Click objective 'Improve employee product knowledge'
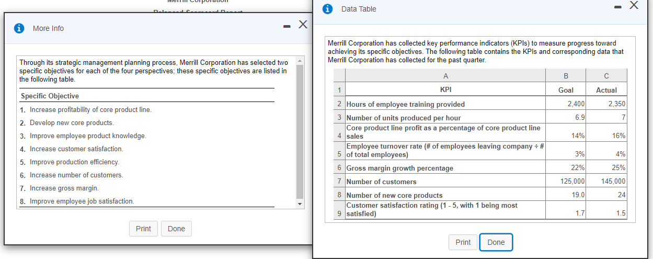This screenshot has width=653, height=259. click(x=88, y=136)
